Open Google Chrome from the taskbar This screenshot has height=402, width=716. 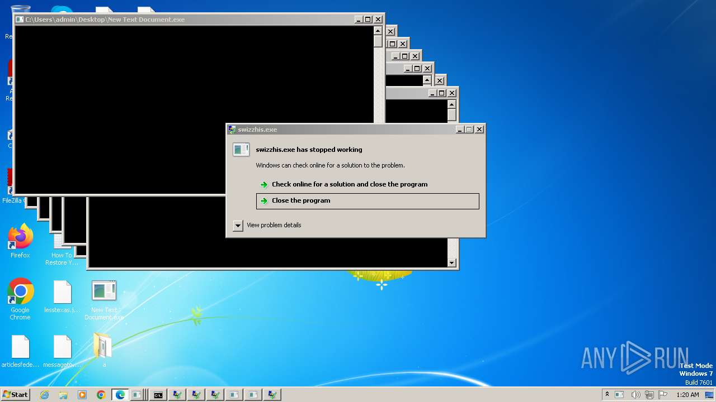tap(101, 395)
